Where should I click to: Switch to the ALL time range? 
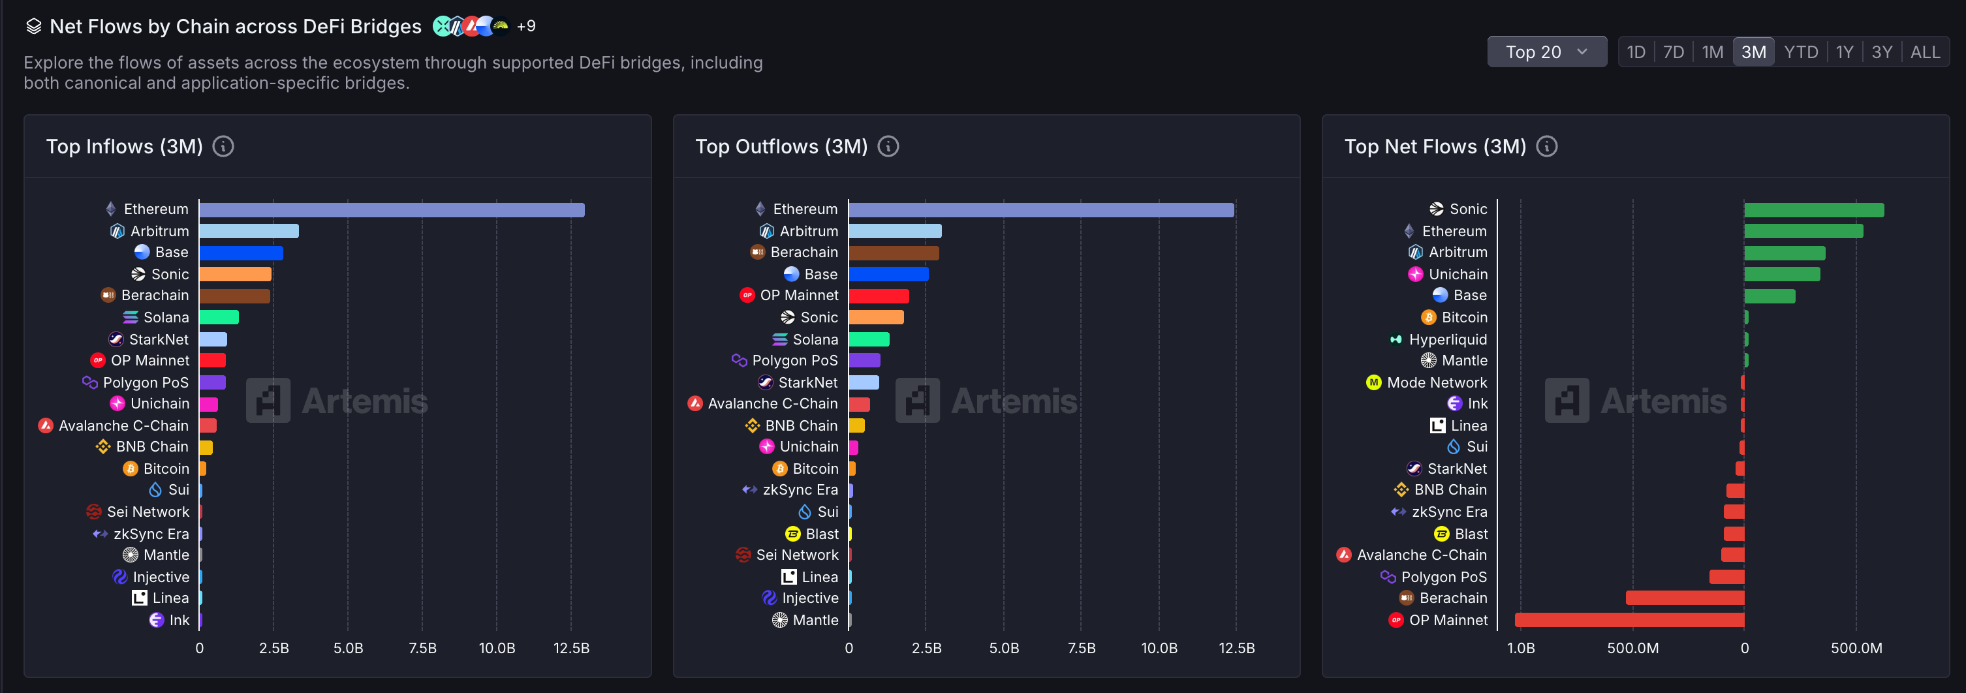(x=1924, y=52)
